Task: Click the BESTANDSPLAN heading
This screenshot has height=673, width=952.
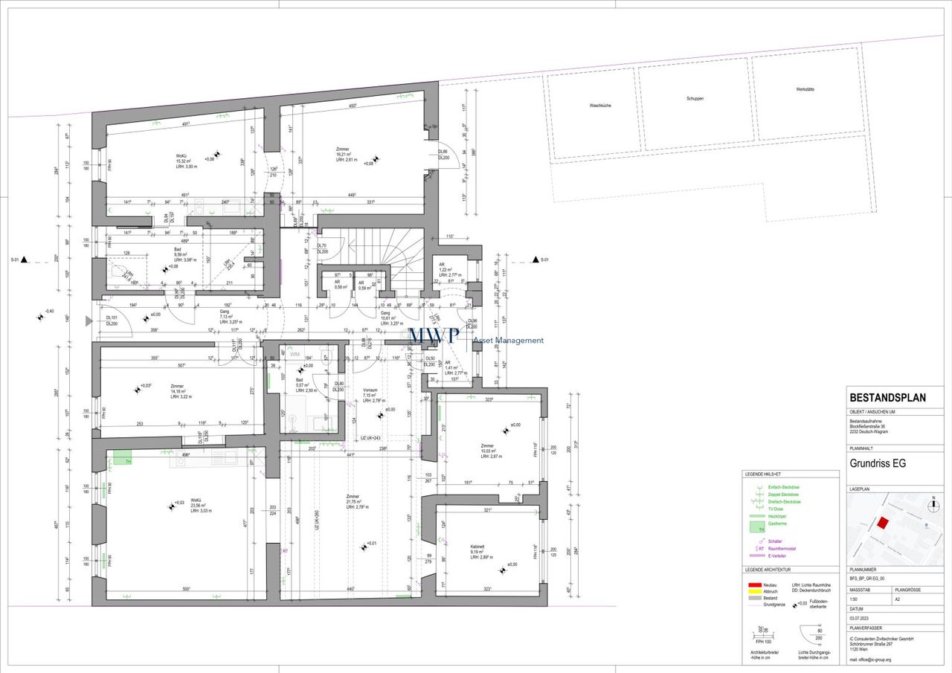Action: click(888, 398)
